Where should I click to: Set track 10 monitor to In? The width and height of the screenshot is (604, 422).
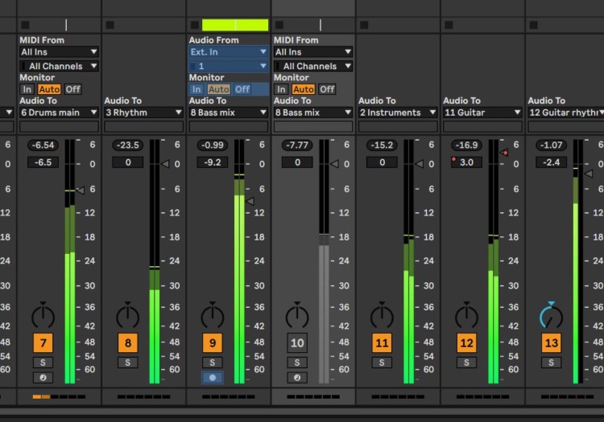pos(281,89)
